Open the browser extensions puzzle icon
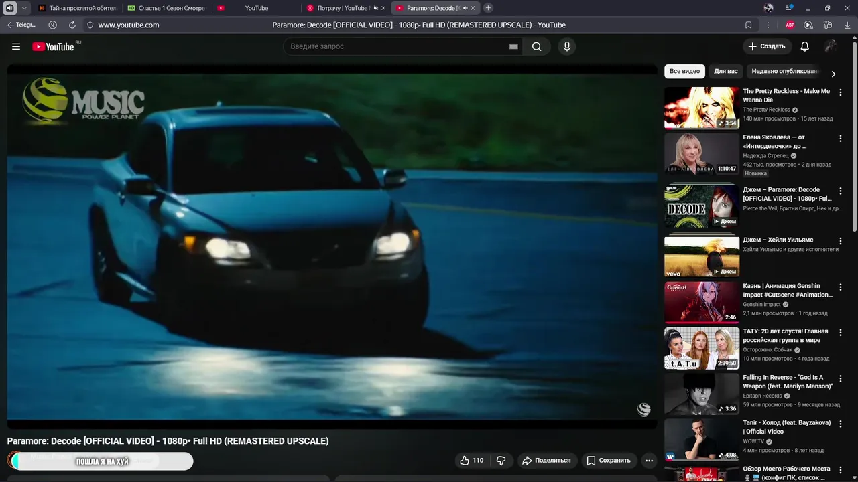The width and height of the screenshot is (858, 482). [x=828, y=25]
